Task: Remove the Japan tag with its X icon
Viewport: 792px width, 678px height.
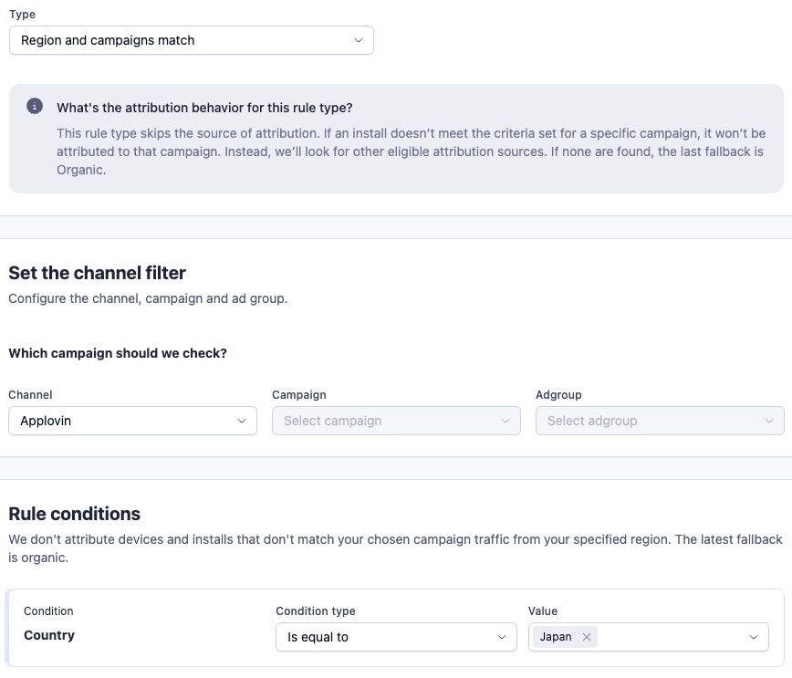Action: click(587, 637)
